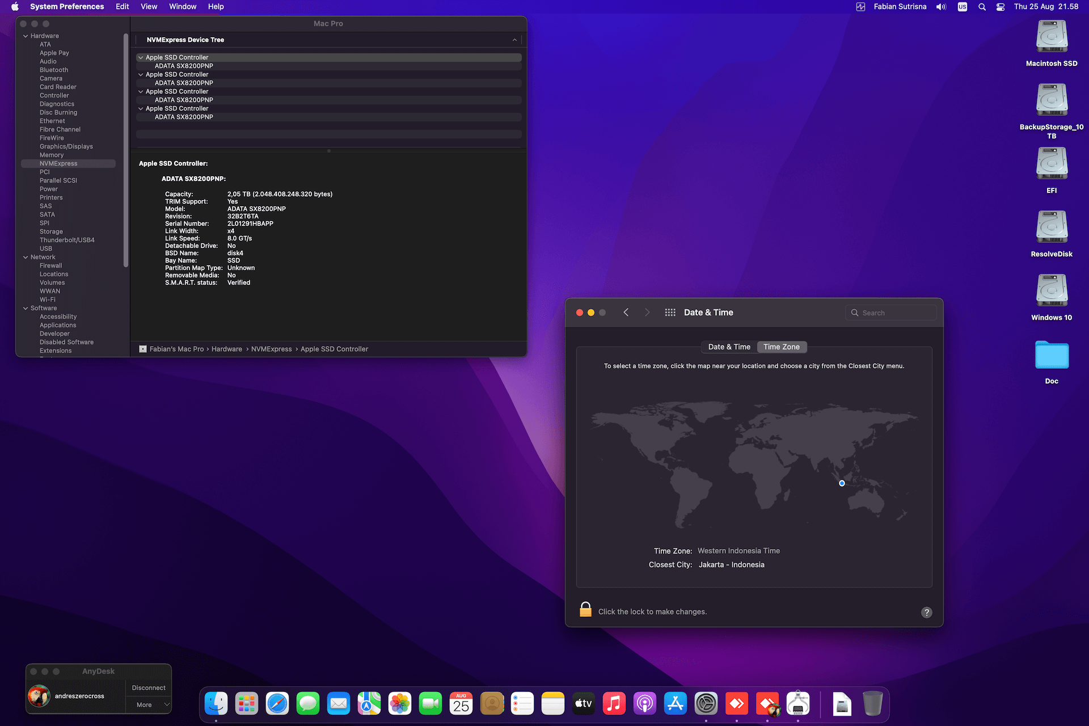
Task: Click Disconnect in the AnyDesk panel
Action: tap(149, 687)
